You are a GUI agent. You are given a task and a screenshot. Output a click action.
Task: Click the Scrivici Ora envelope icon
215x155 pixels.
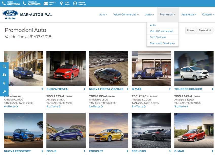(46, 3)
